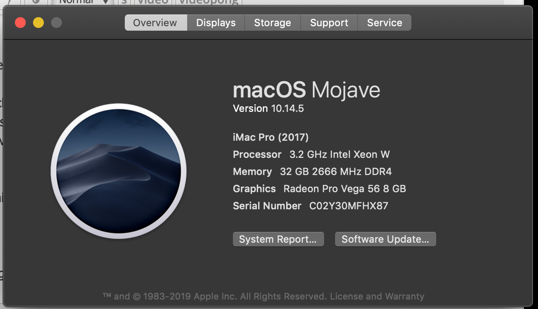
Task: Select the videopong tag behind the window
Action: pyautogui.click(x=208, y=2)
